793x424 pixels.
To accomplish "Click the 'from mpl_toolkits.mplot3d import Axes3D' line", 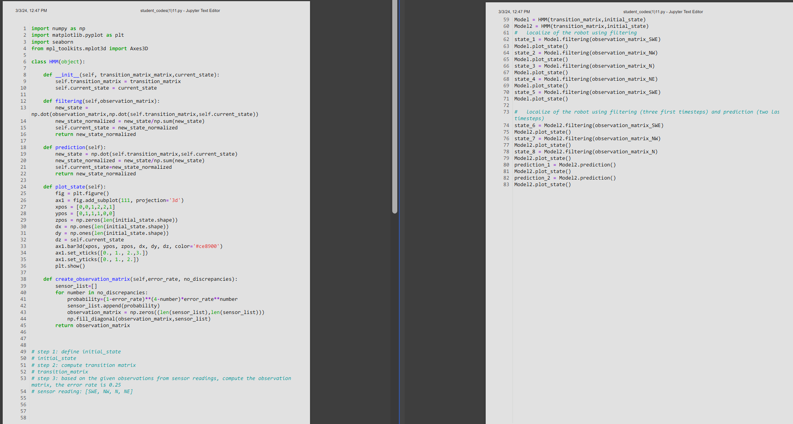I will click(x=90, y=49).
